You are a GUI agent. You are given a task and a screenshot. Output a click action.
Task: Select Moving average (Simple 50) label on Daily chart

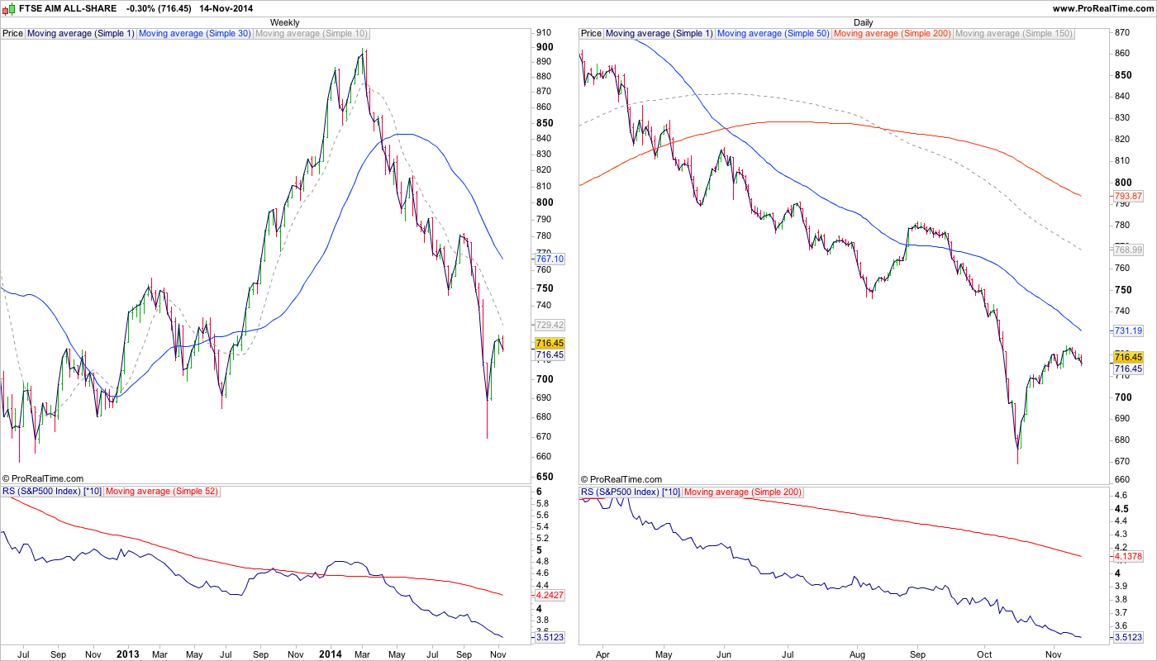coord(774,34)
